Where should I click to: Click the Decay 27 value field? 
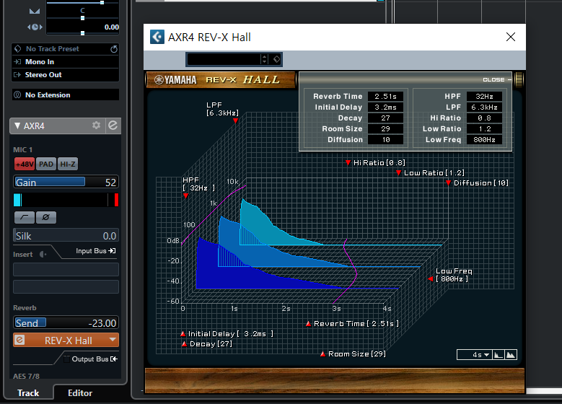click(x=386, y=118)
